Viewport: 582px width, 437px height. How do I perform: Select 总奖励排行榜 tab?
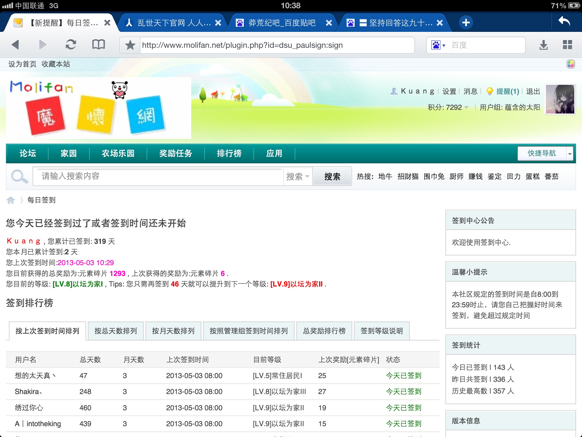[x=324, y=331]
